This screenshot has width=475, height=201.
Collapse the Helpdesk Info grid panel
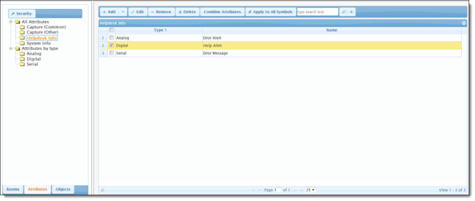(463, 23)
